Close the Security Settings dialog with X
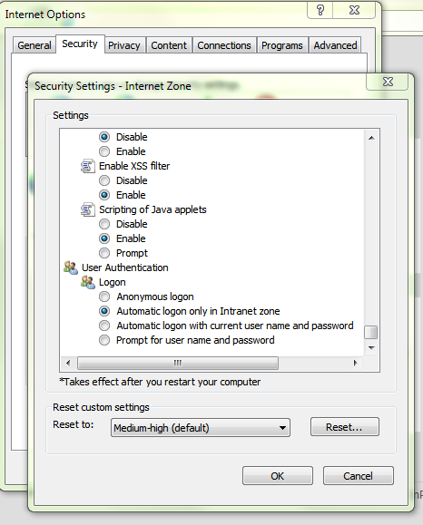Image resolution: width=423 pixels, height=525 pixels. 388,82
